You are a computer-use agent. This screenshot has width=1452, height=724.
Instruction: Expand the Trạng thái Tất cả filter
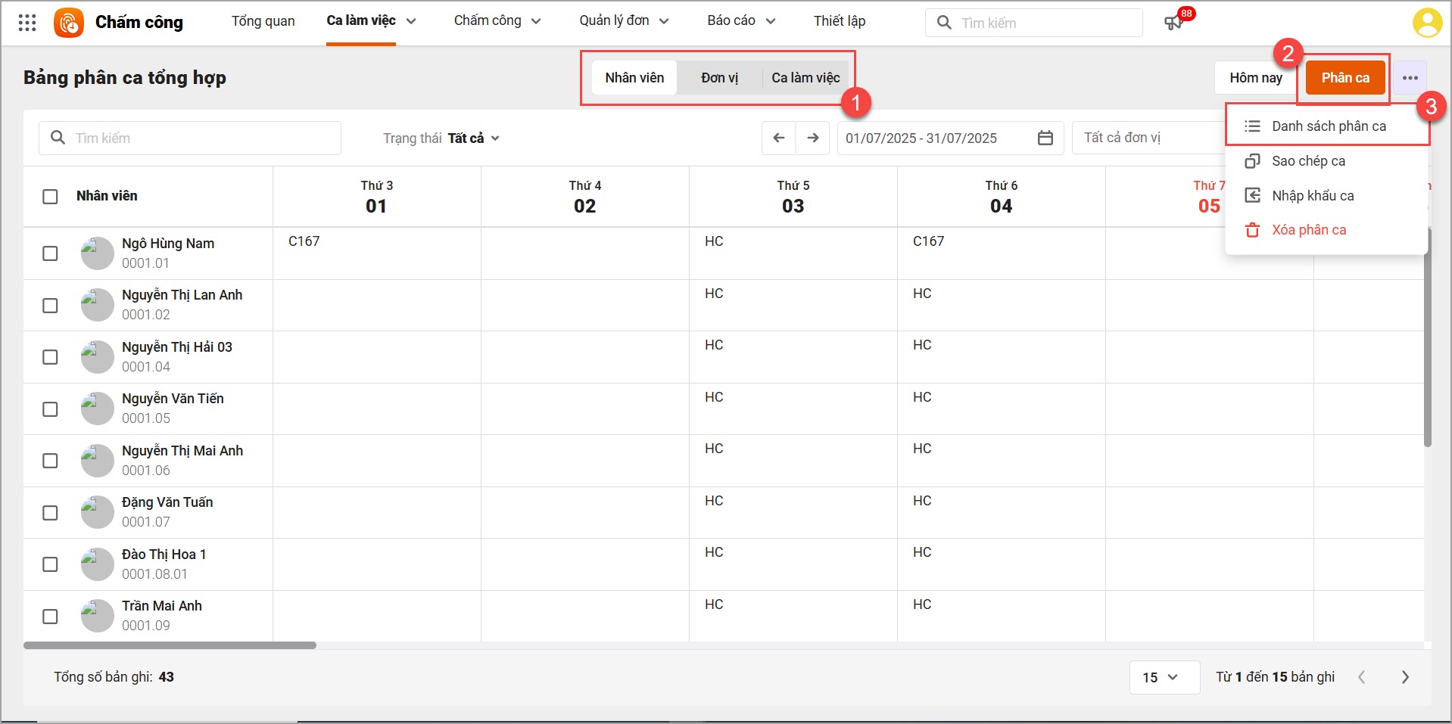click(441, 138)
